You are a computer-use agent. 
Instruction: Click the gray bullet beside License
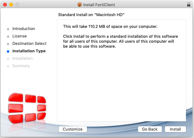[8, 37]
